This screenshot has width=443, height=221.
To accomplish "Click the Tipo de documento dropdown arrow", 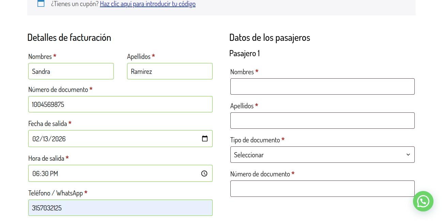I will pyautogui.click(x=408, y=155).
